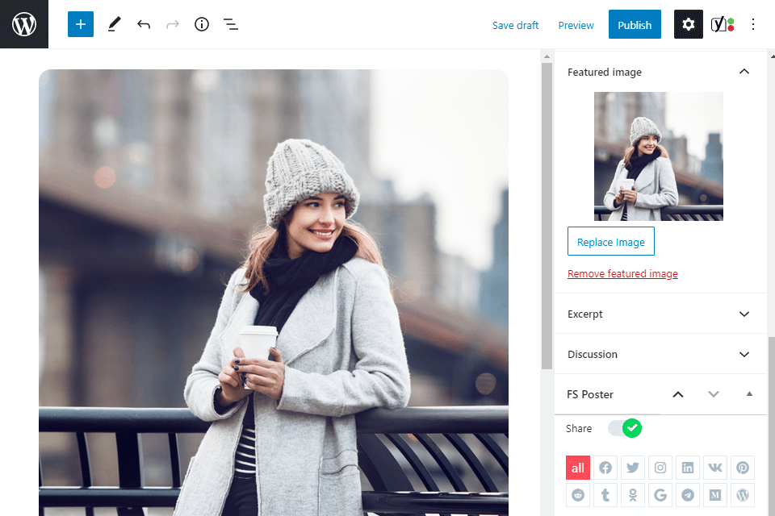Filter FS Poster by Telegram
Screen dimensions: 775x516
point(688,495)
